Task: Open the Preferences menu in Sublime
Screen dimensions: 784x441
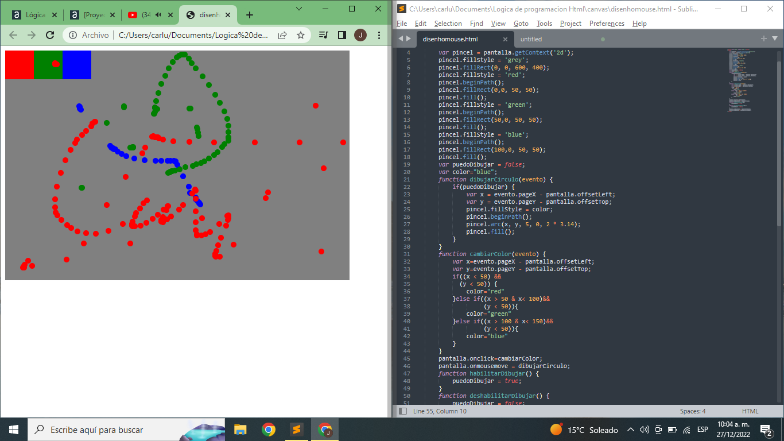Action: 607,24
